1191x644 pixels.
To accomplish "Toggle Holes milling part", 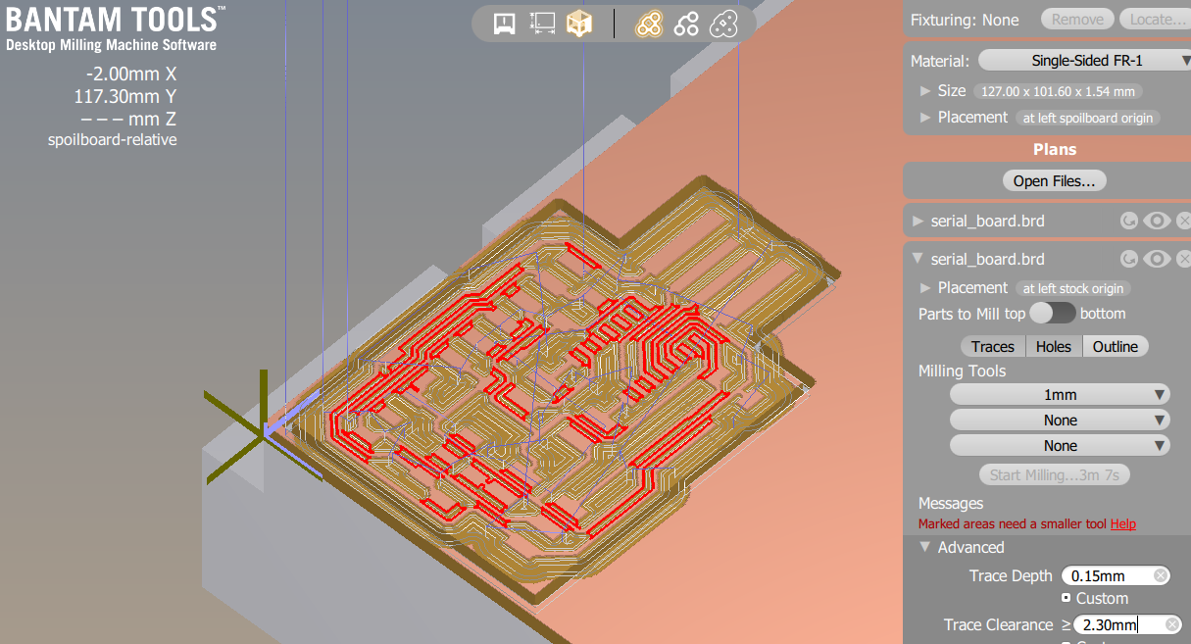I will coord(1054,346).
